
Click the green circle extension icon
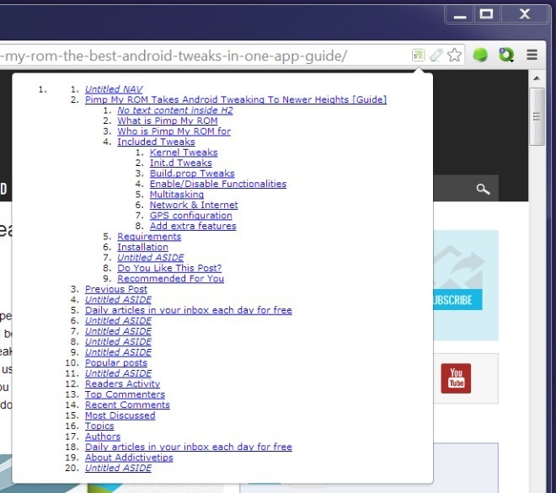click(480, 55)
